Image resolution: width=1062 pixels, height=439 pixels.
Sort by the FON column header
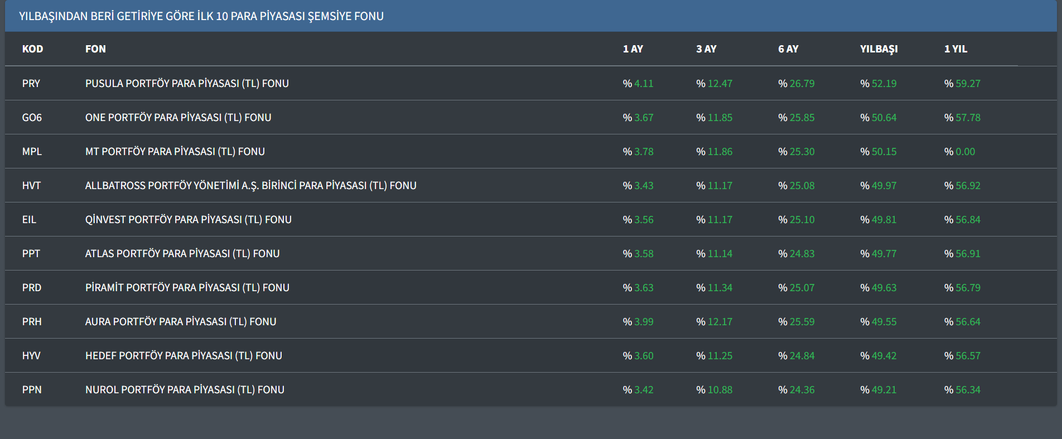coord(95,49)
